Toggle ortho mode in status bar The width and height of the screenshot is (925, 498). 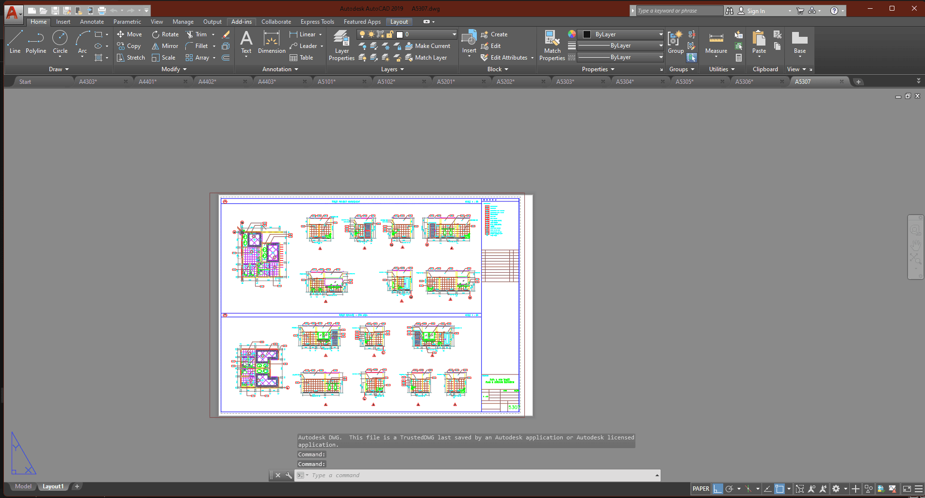tap(717, 489)
